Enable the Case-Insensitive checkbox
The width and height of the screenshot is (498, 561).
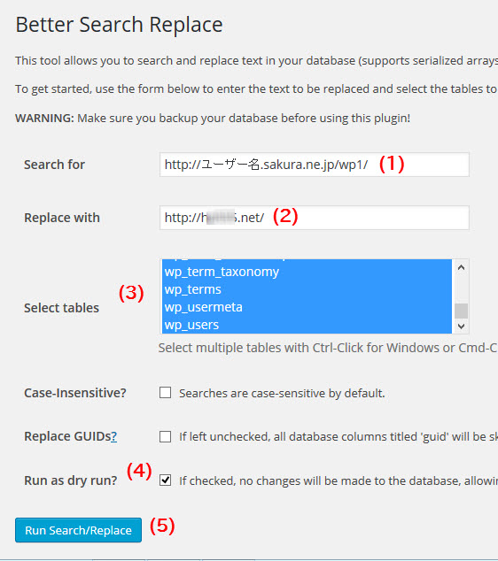[x=165, y=393]
